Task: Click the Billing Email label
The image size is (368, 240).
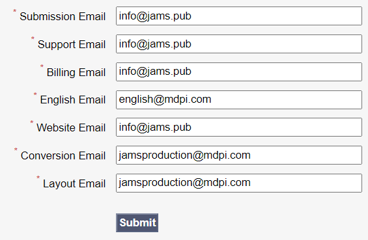Action: (x=76, y=72)
